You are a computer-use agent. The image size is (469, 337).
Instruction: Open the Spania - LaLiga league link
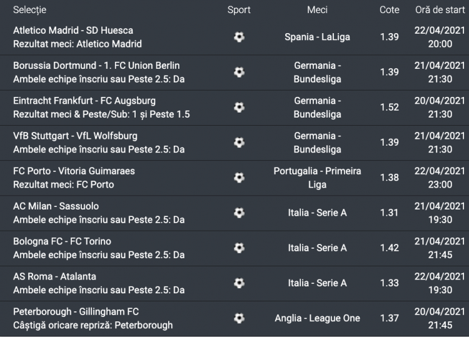click(x=317, y=37)
